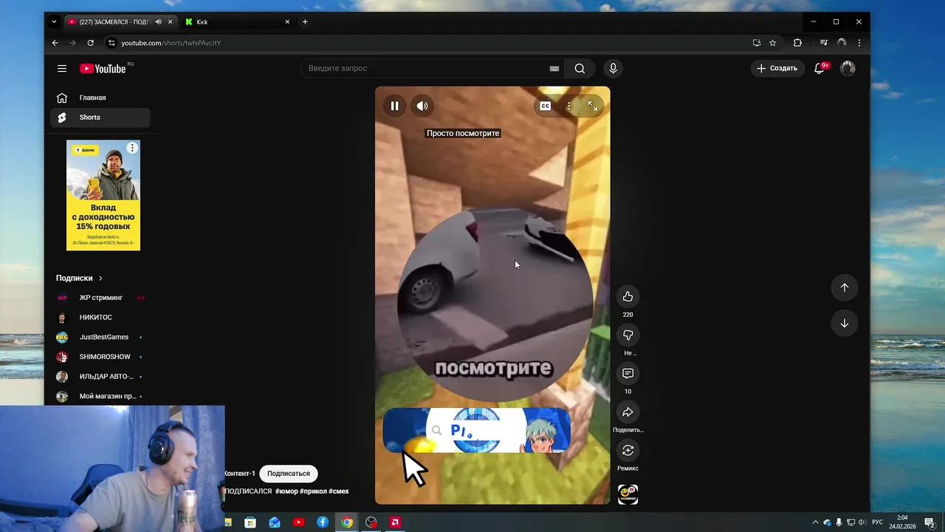Open the Chrome tab search dropdown

click(x=54, y=22)
